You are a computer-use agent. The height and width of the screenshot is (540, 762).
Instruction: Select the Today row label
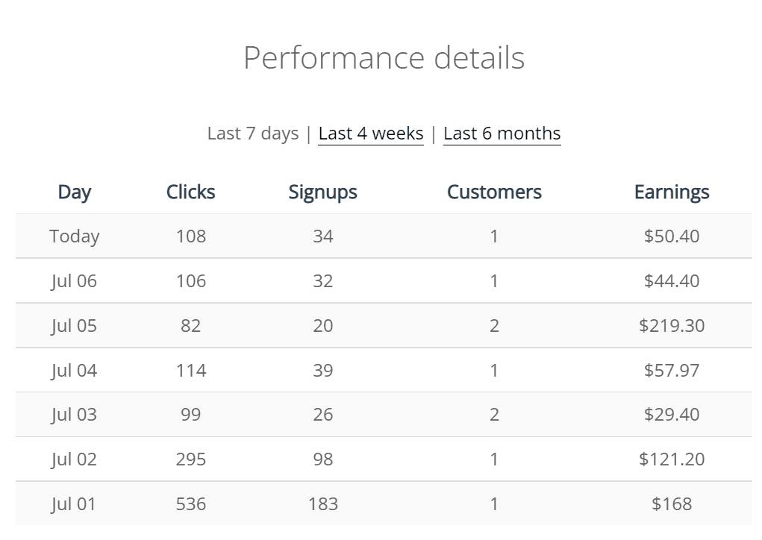click(74, 236)
